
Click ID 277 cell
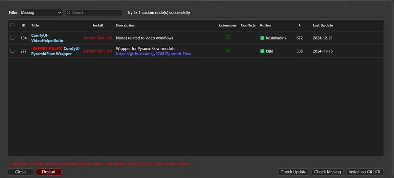(x=24, y=51)
